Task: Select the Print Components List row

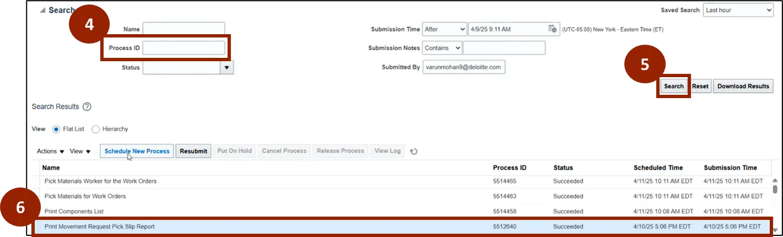Action: pos(401,211)
